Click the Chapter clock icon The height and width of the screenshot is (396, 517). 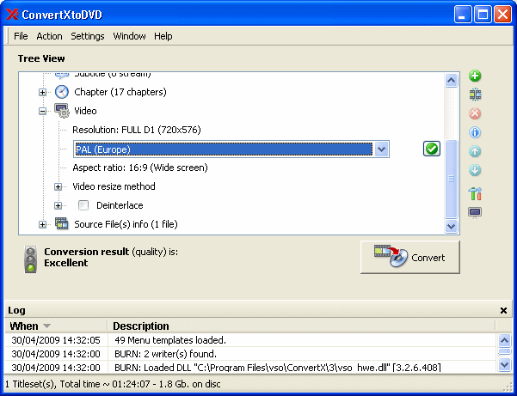tap(62, 92)
